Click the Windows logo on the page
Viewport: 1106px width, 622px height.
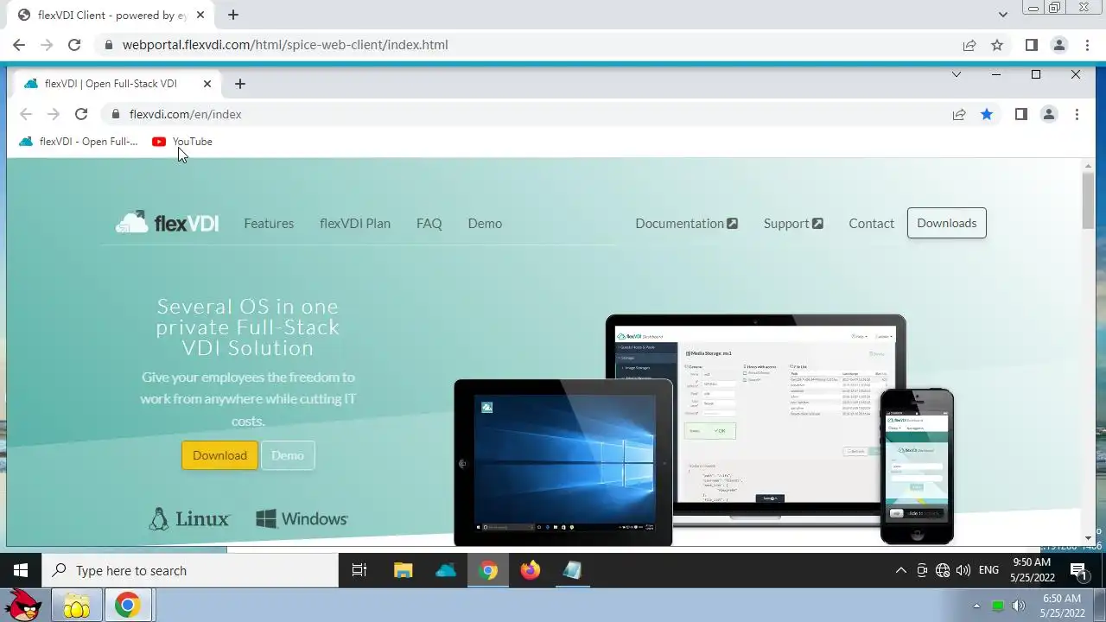(x=302, y=518)
